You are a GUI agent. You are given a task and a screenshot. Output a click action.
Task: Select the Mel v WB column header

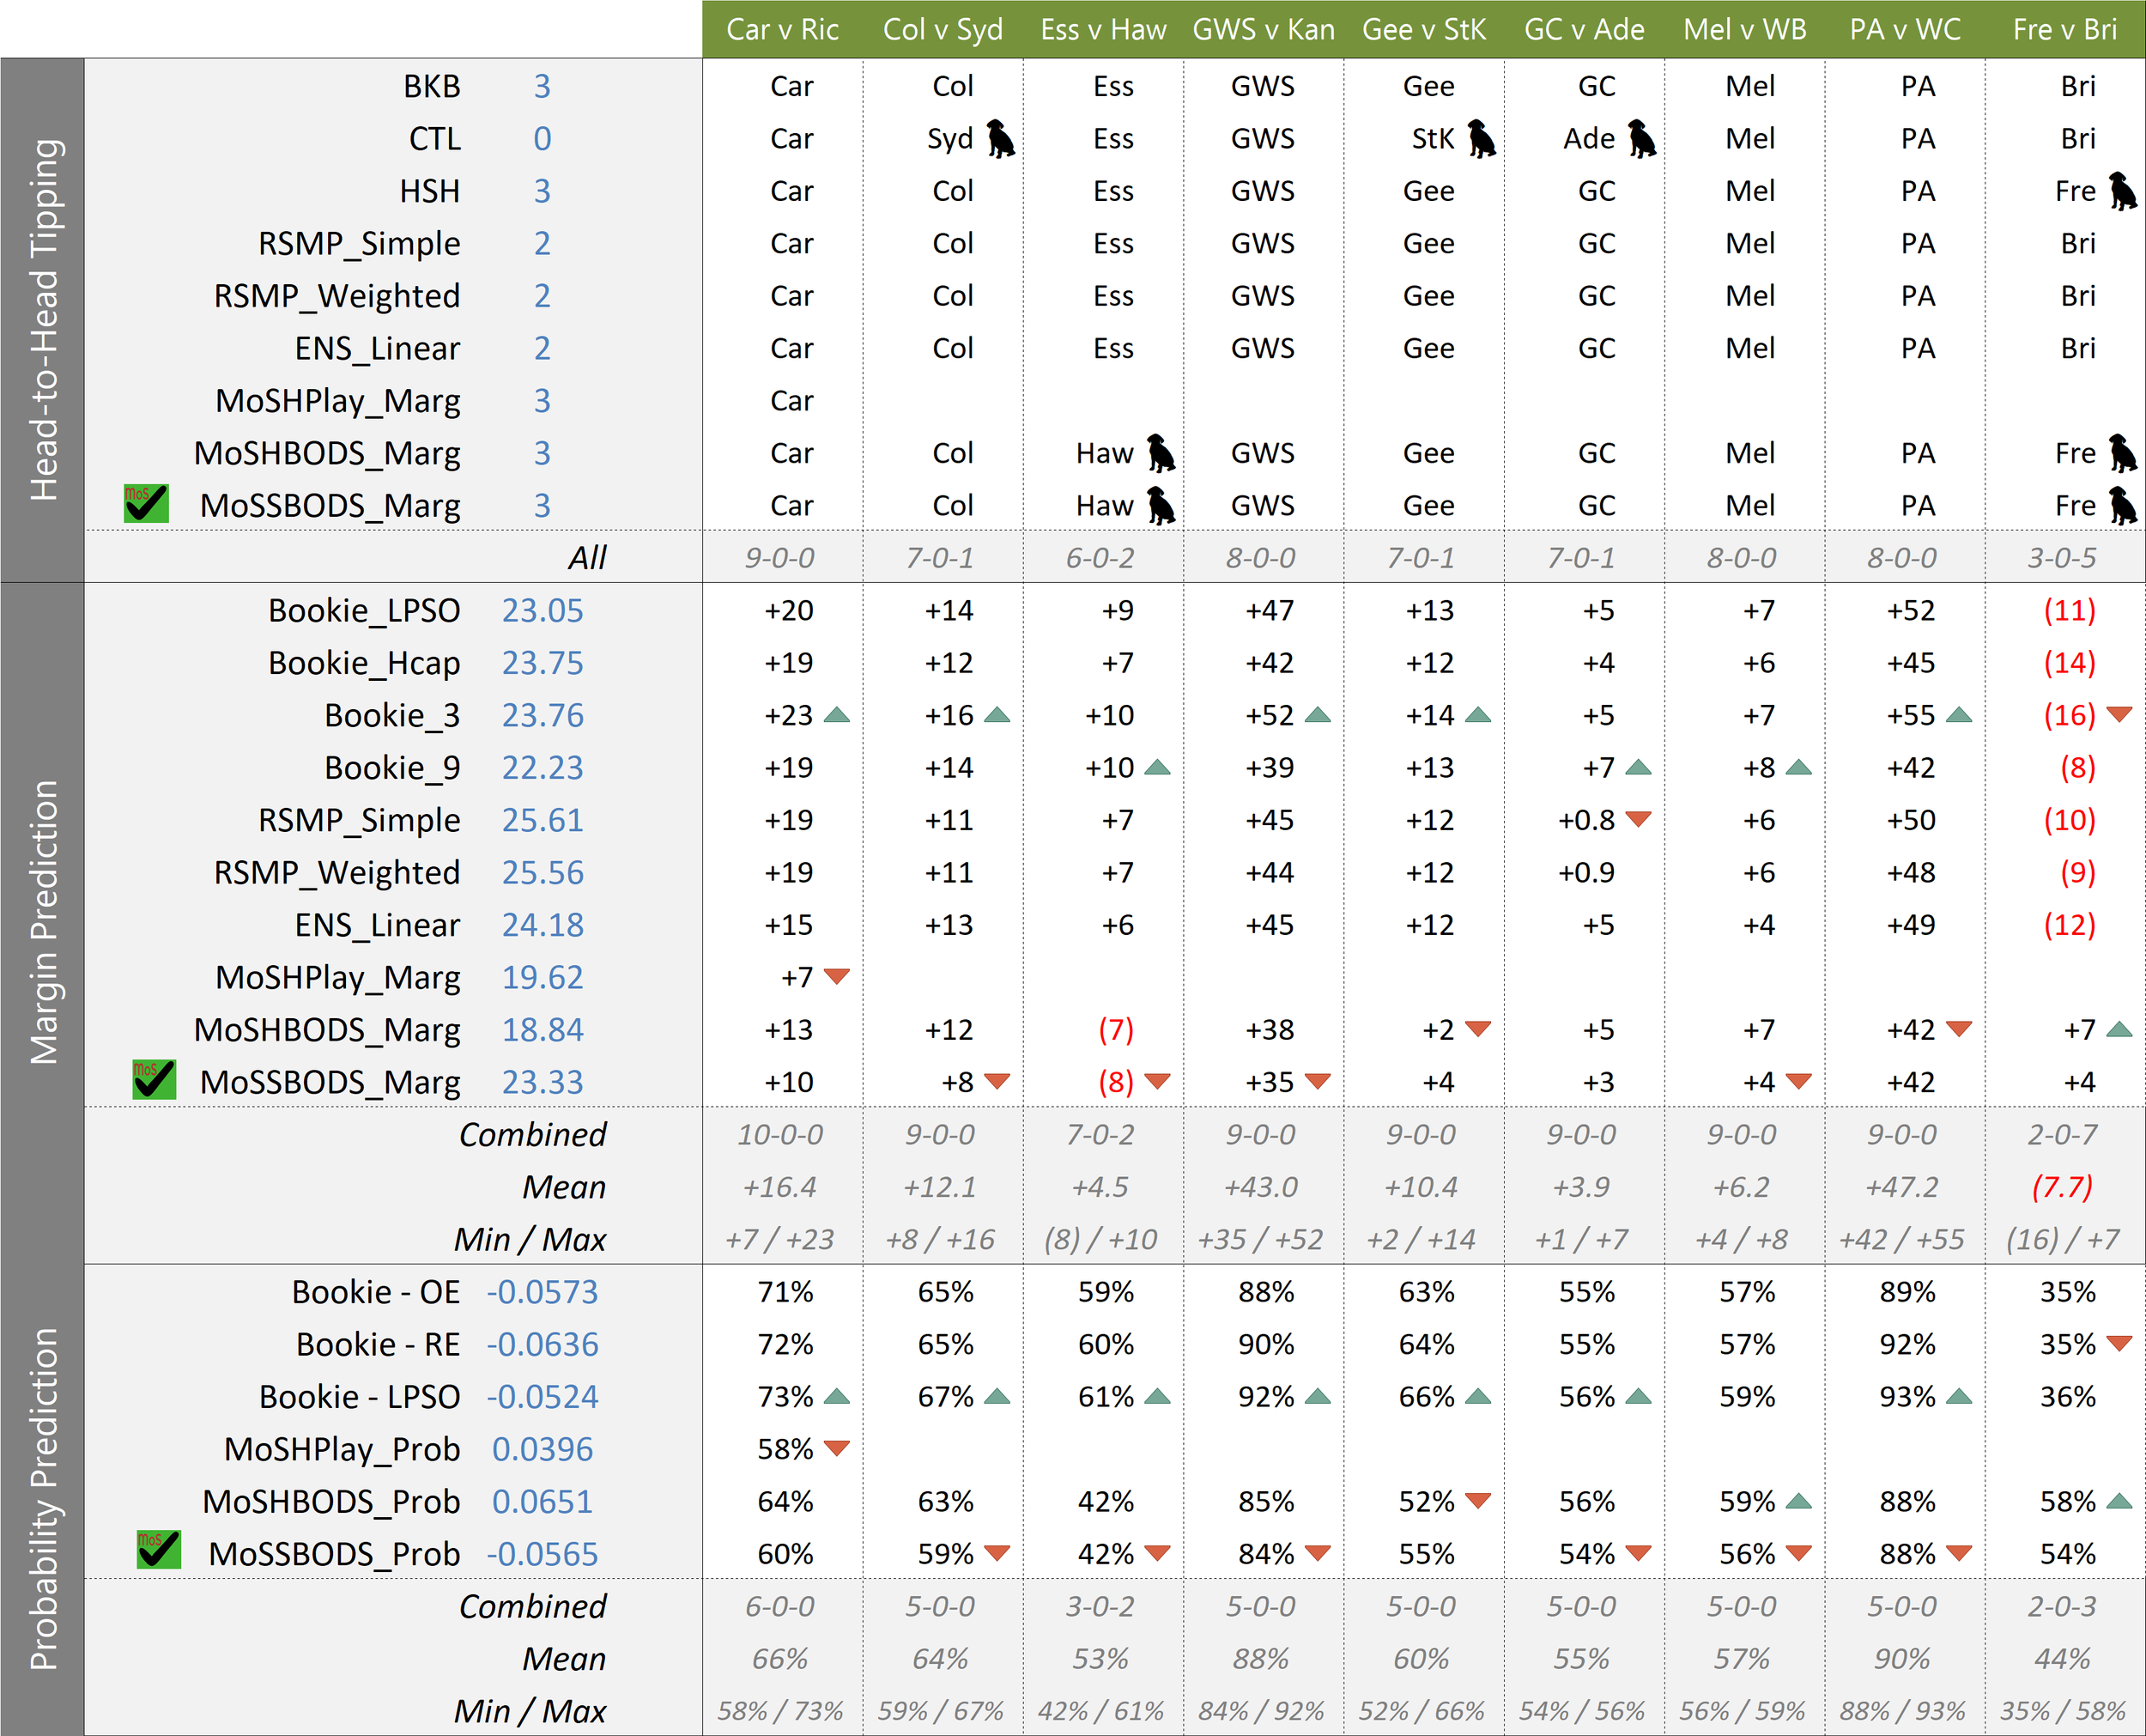tap(1745, 30)
